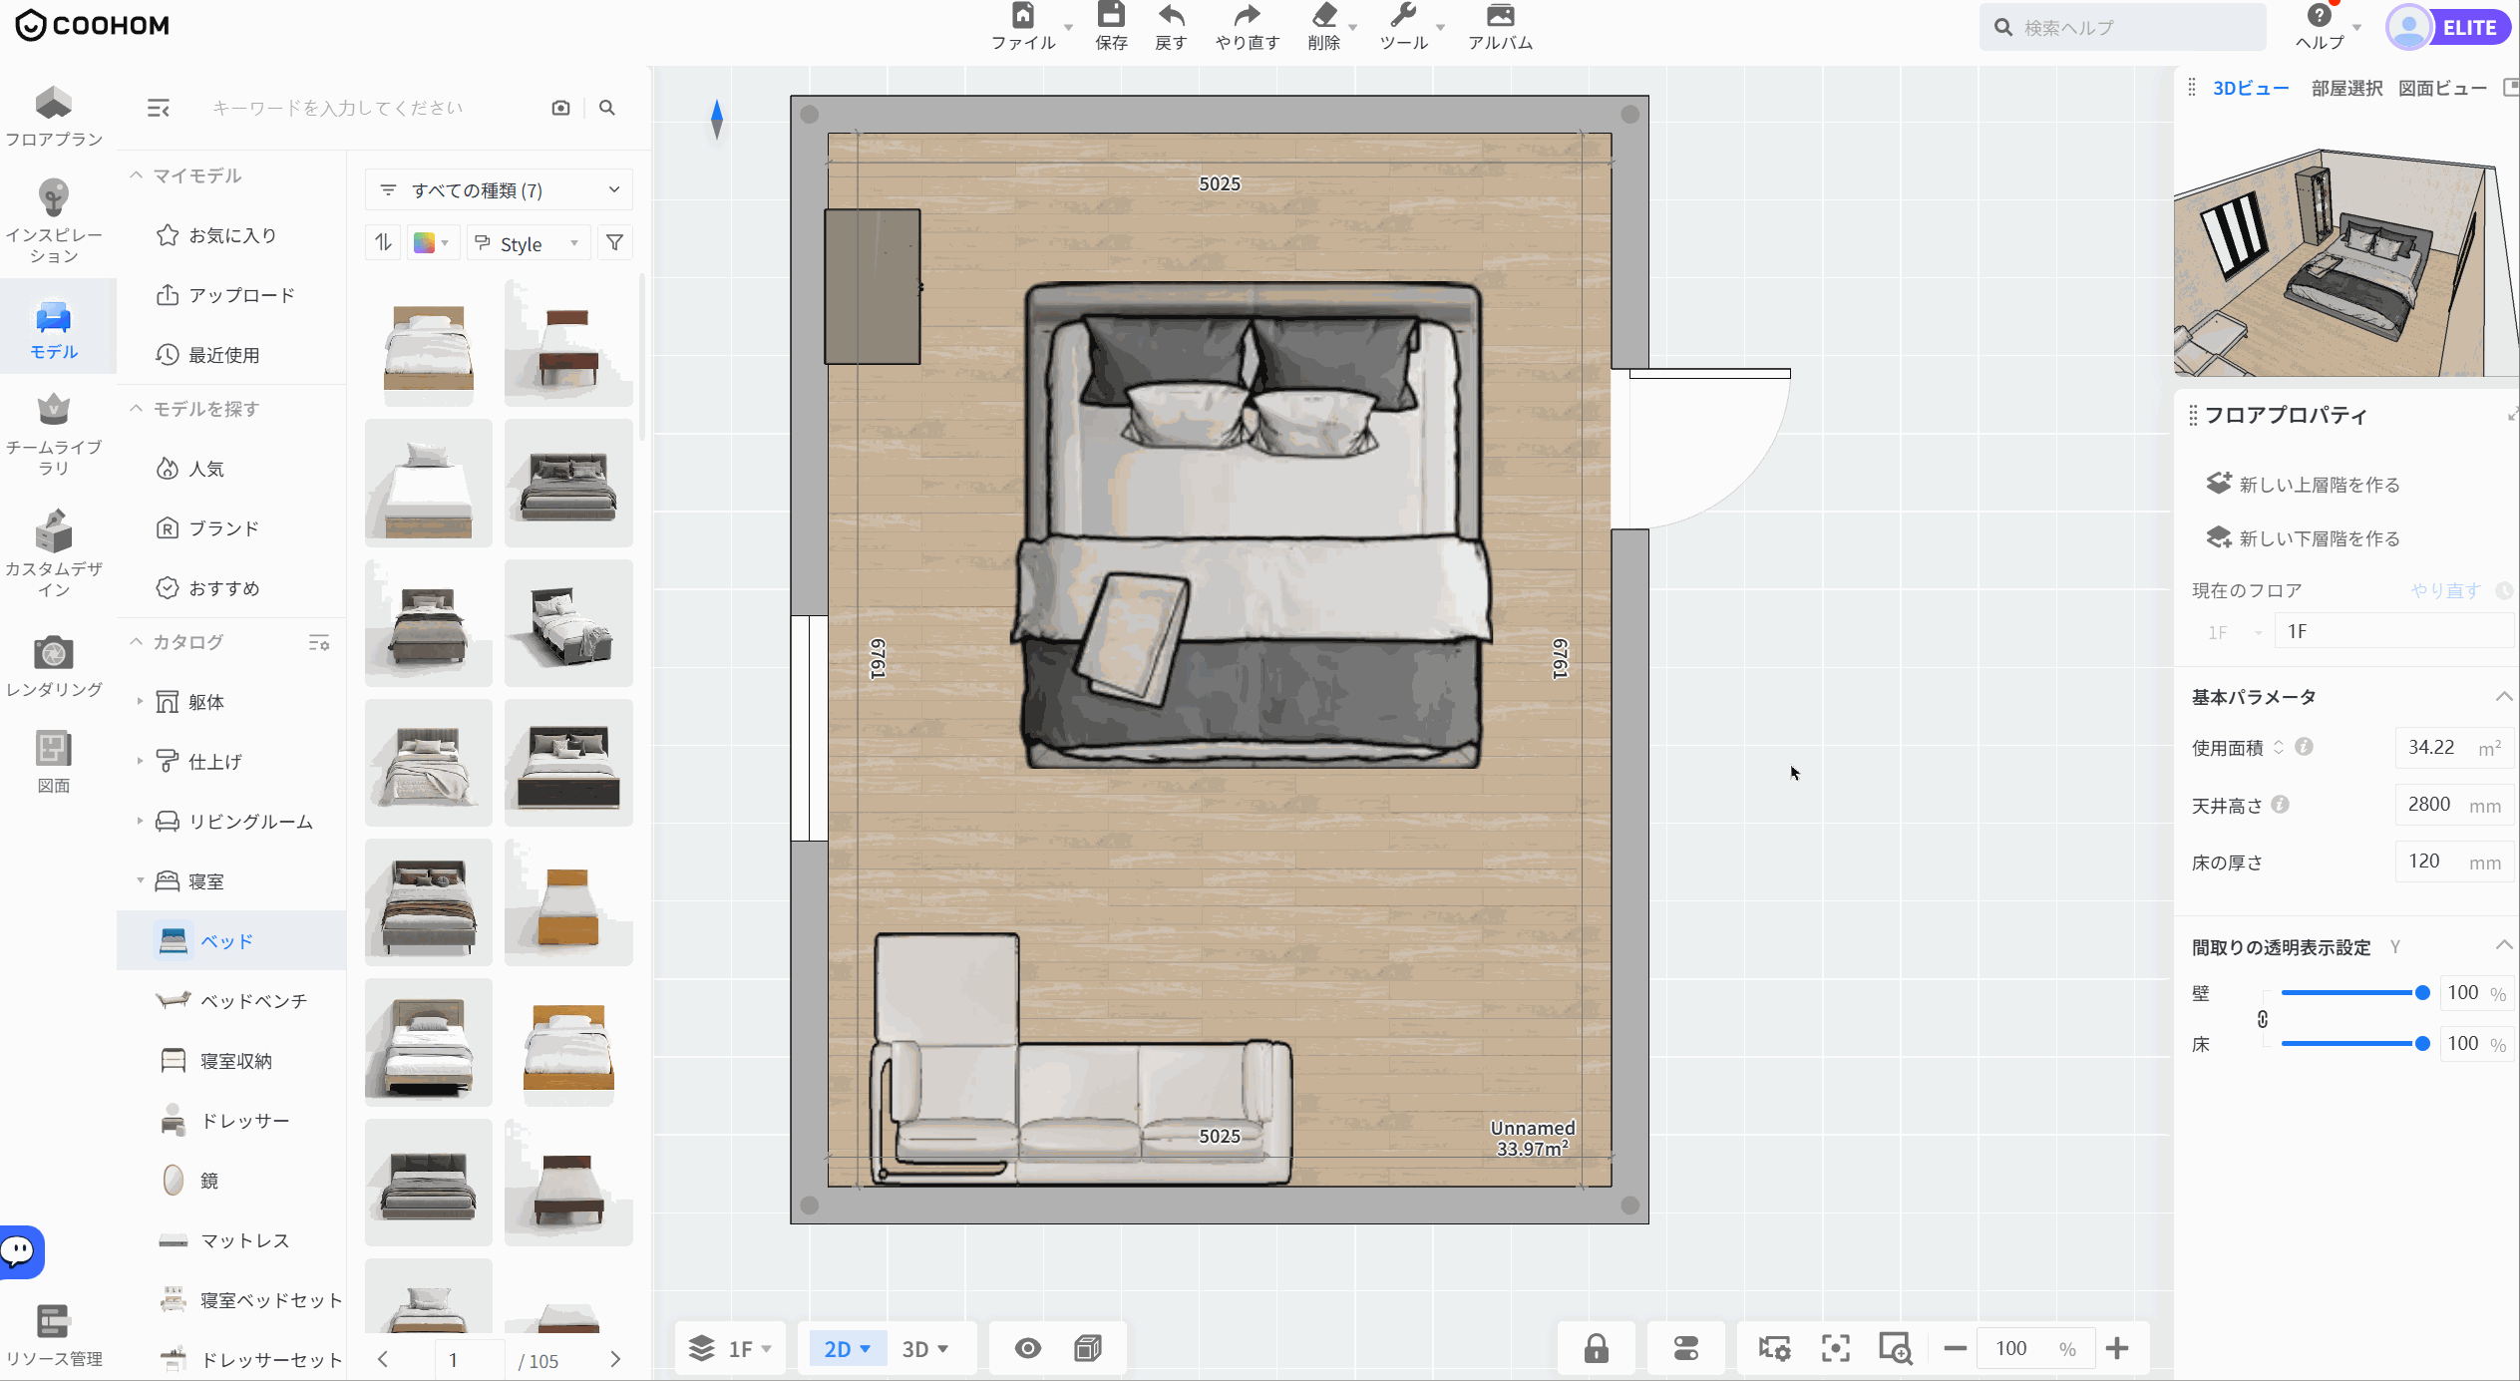Undo with the 戻す icon
This screenshot has height=1381, width=2520.
point(1171,15)
